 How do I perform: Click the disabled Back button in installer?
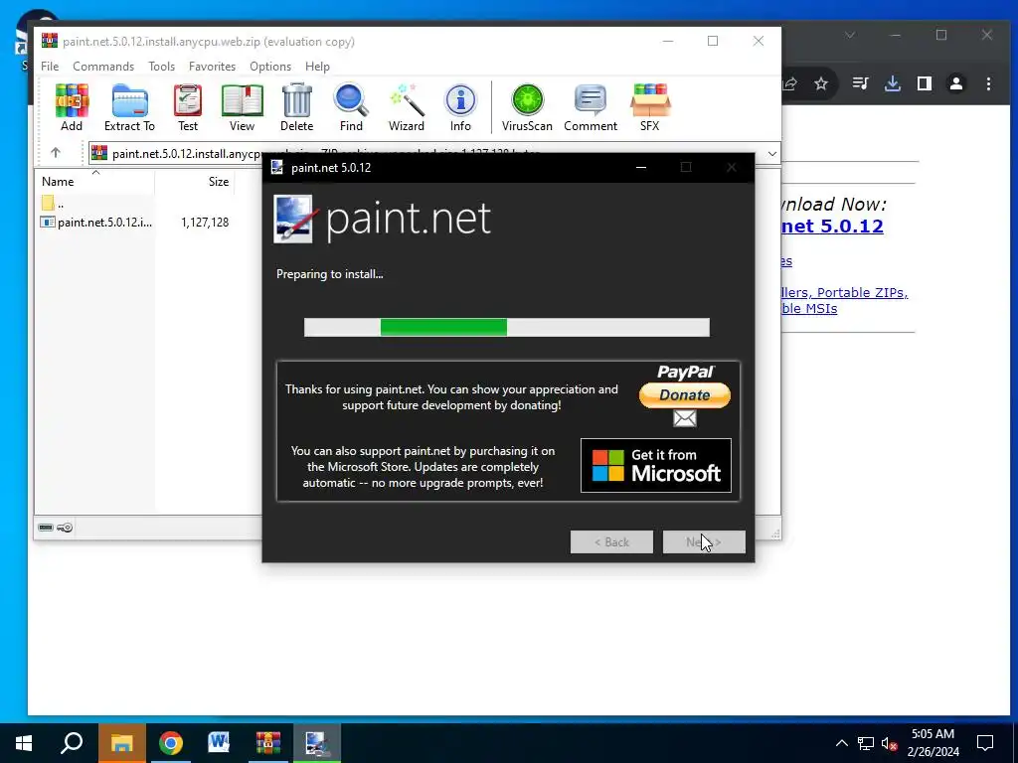(611, 541)
